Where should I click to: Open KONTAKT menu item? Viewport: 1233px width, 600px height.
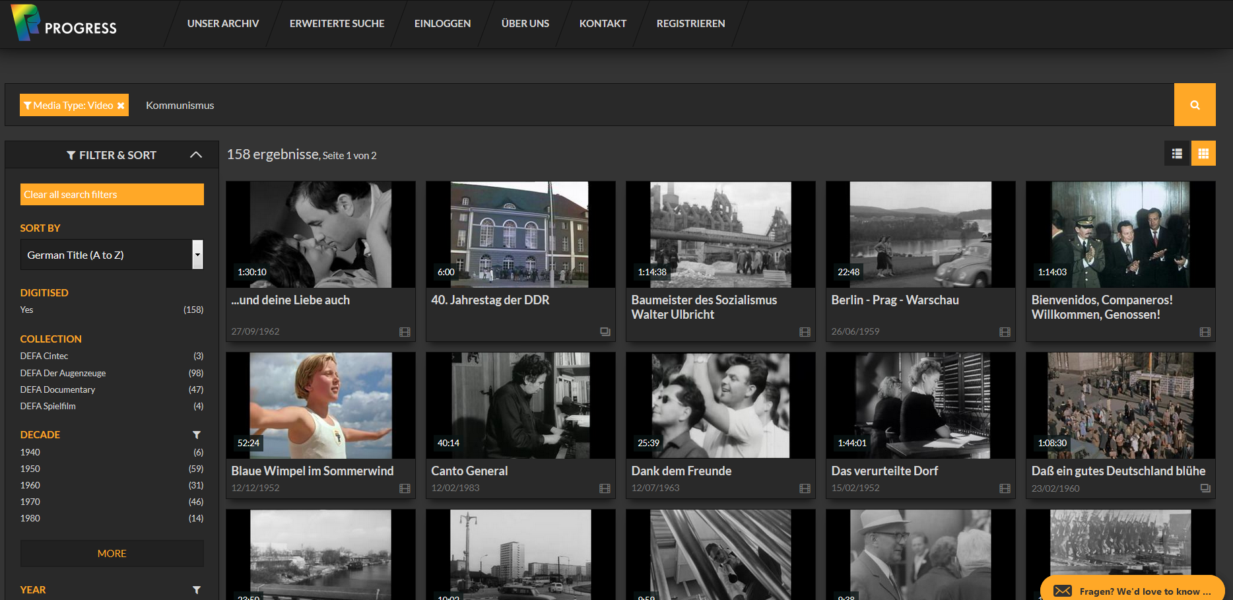[603, 24]
